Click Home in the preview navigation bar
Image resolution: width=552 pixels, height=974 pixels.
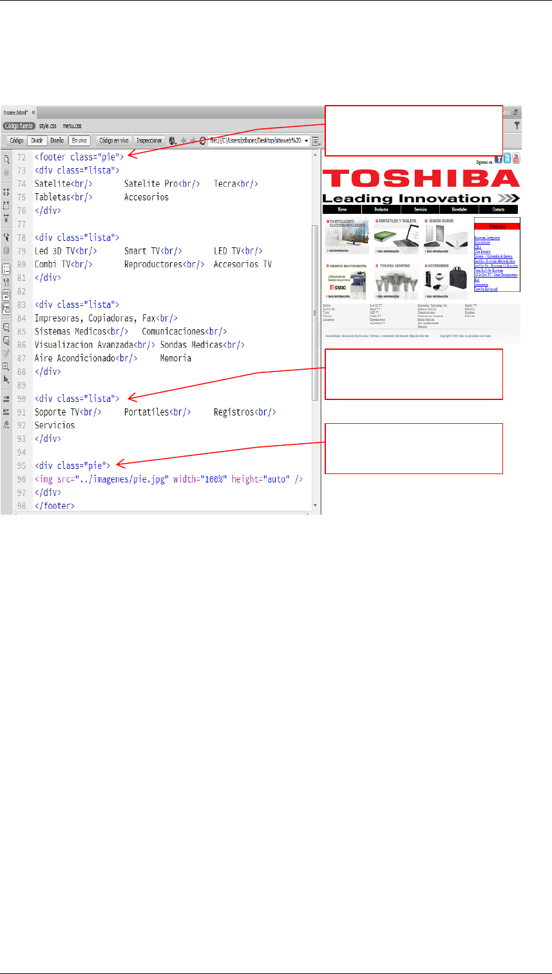click(342, 209)
